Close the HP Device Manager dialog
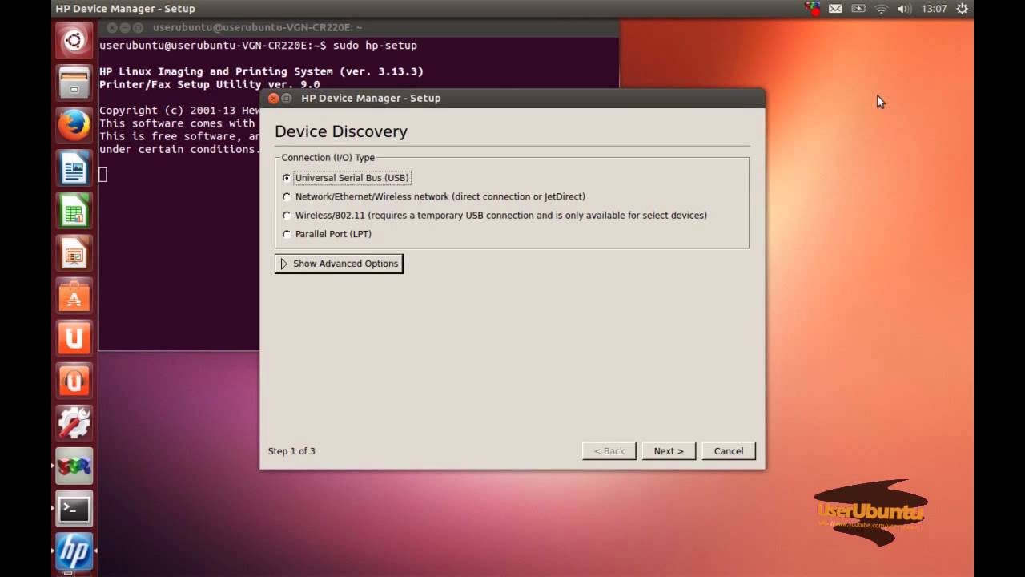 point(273,98)
